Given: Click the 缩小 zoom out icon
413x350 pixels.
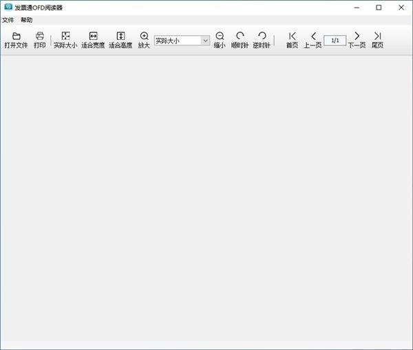Looking at the screenshot, I should (x=220, y=36).
